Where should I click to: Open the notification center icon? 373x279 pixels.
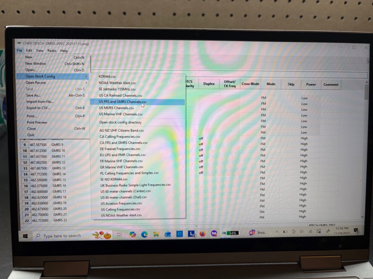click(357, 231)
